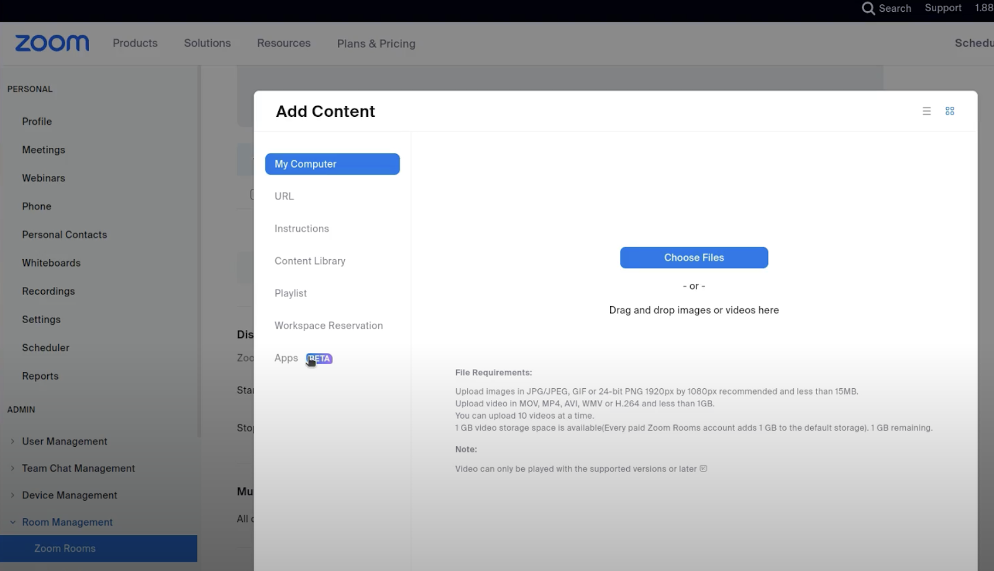
Task: Select the My Computer tab
Action: pyautogui.click(x=332, y=164)
